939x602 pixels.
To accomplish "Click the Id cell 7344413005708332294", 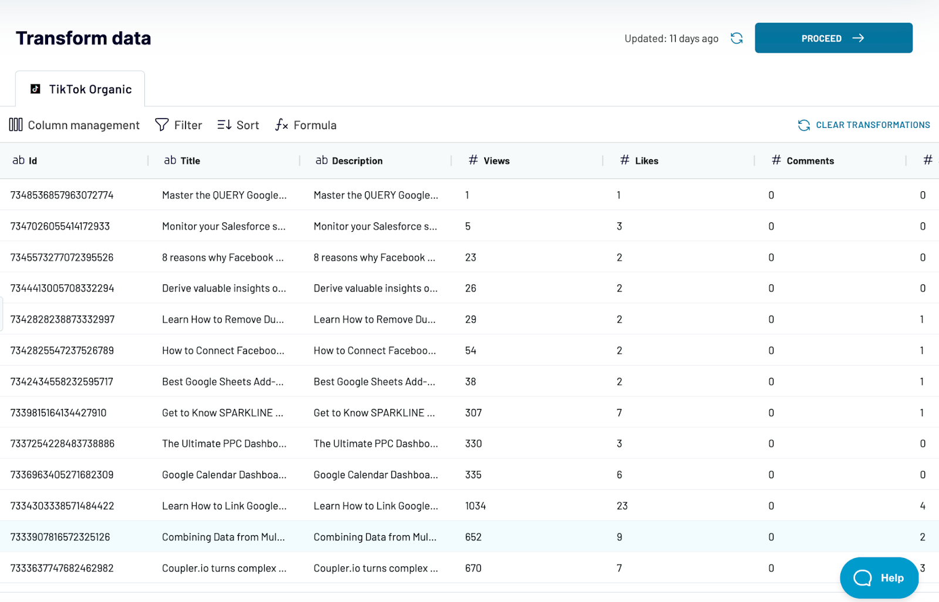I will pyautogui.click(x=62, y=288).
